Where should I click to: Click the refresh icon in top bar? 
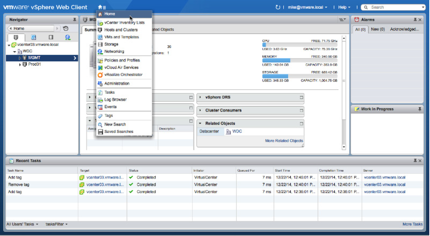click(x=278, y=8)
